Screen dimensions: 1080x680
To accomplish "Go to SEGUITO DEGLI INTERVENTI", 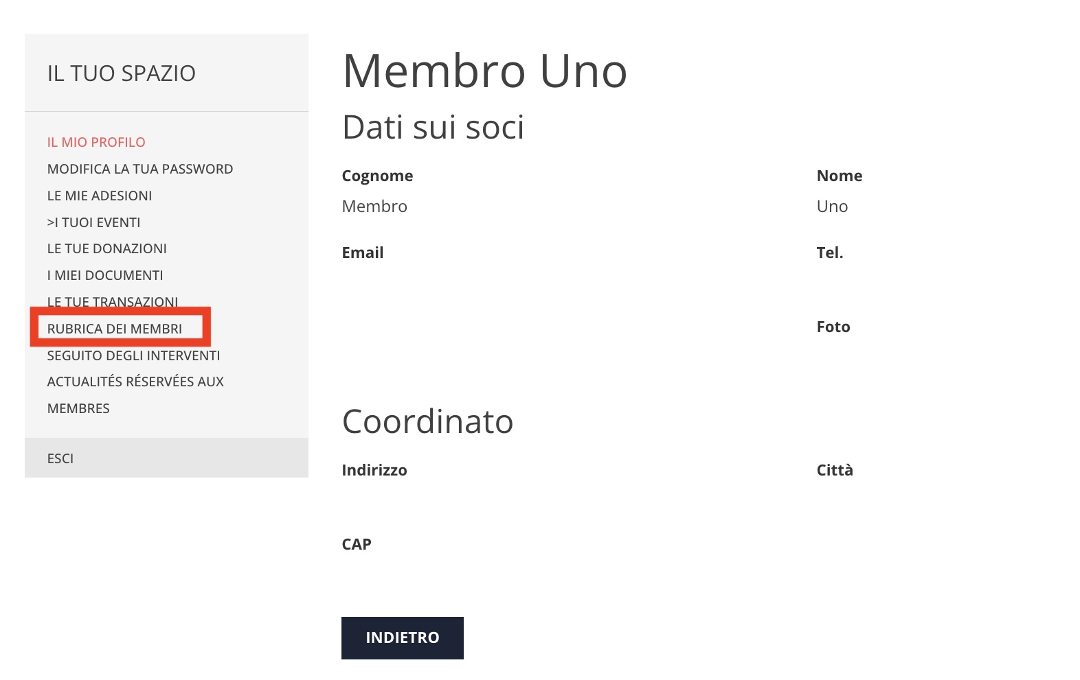I will 134,355.
